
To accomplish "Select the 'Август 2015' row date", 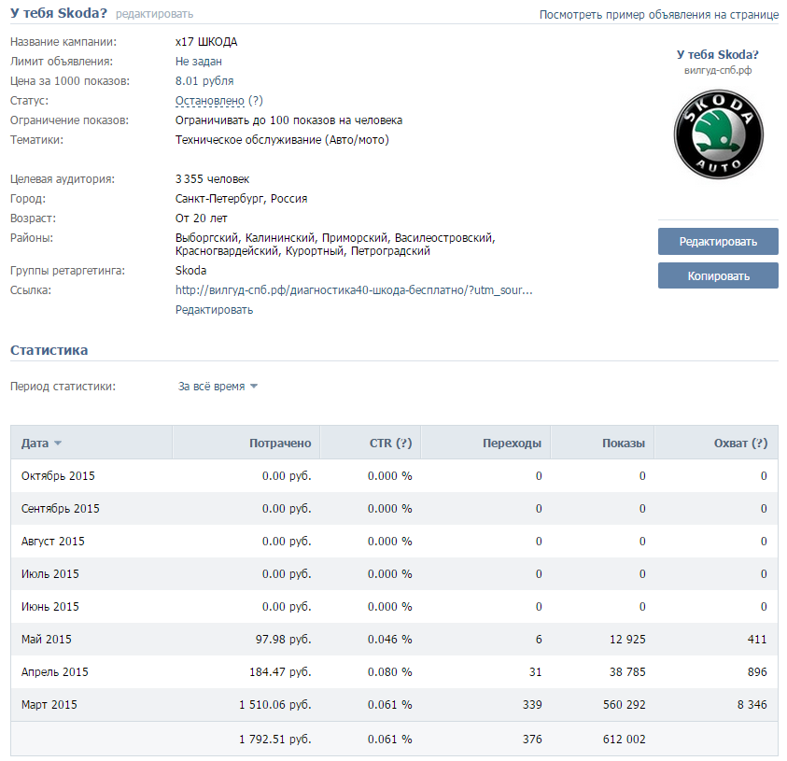I will coord(52,542).
